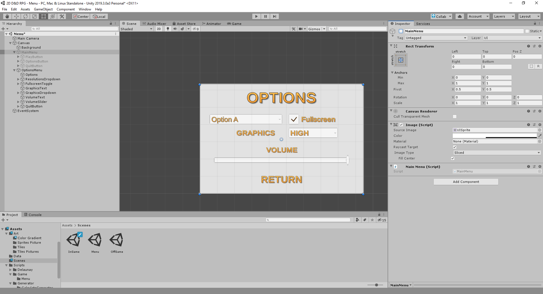Collapse the Anchors foldout
543x294 pixels.
point(392,73)
